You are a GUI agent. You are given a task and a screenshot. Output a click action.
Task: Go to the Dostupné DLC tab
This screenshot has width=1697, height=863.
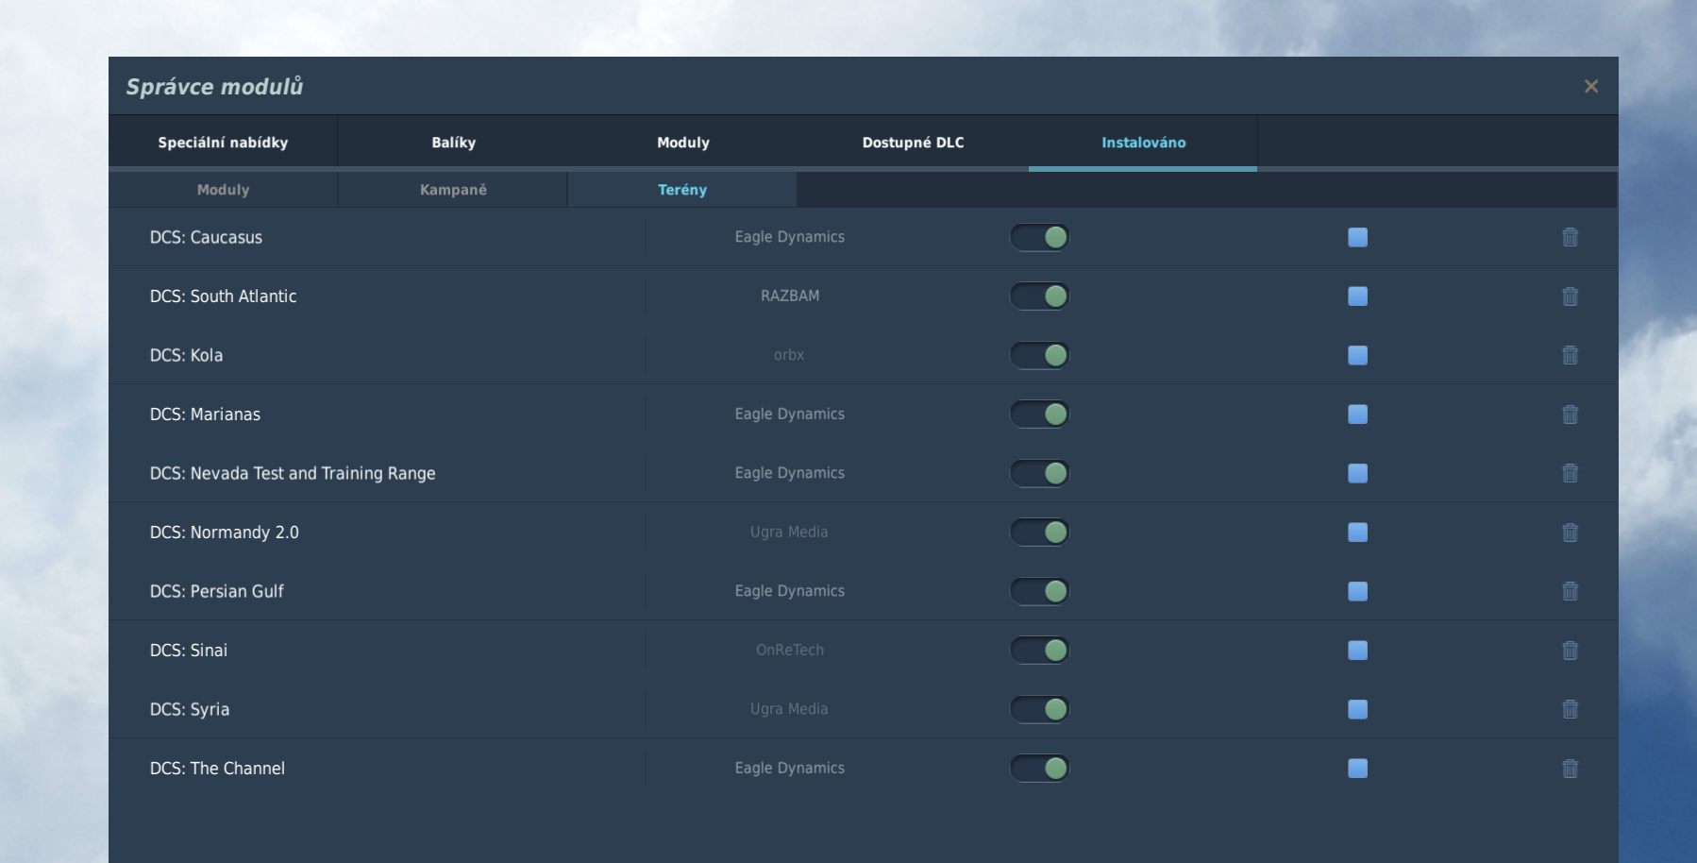[913, 143]
